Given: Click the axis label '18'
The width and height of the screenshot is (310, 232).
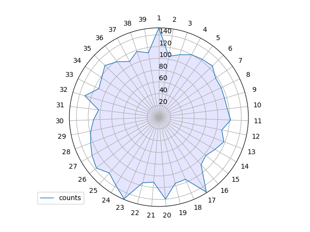Looking at the screenshot, I should [198, 207].
